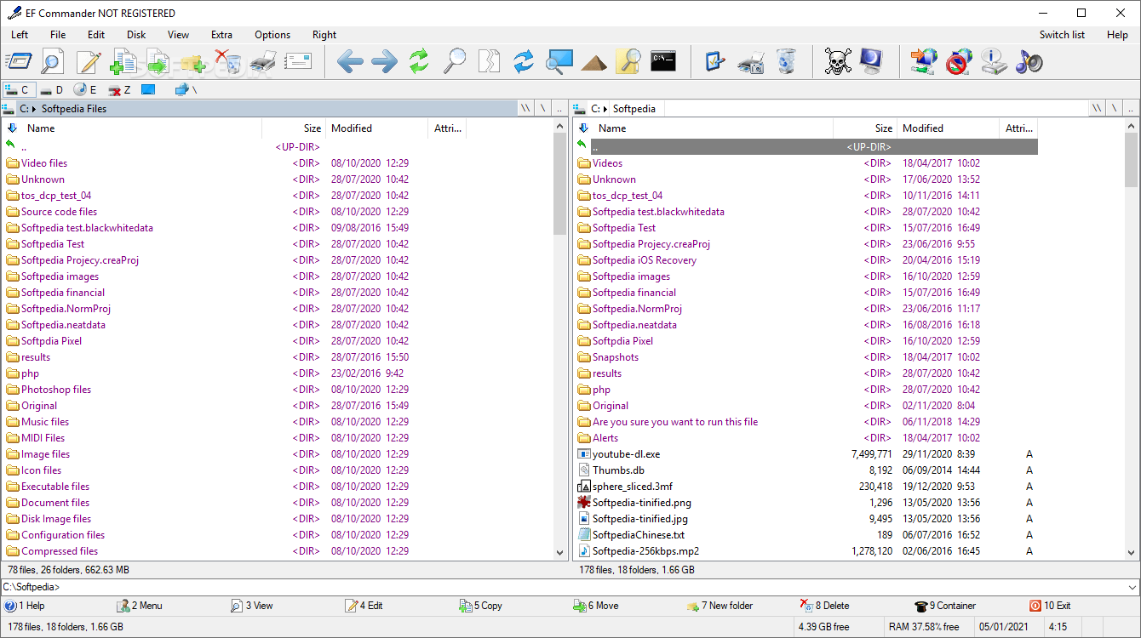This screenshot has width=1141, height=638.
Task: Click the pyramid toolbar icon
Action: pyautogui.click(x=594, y=62)
